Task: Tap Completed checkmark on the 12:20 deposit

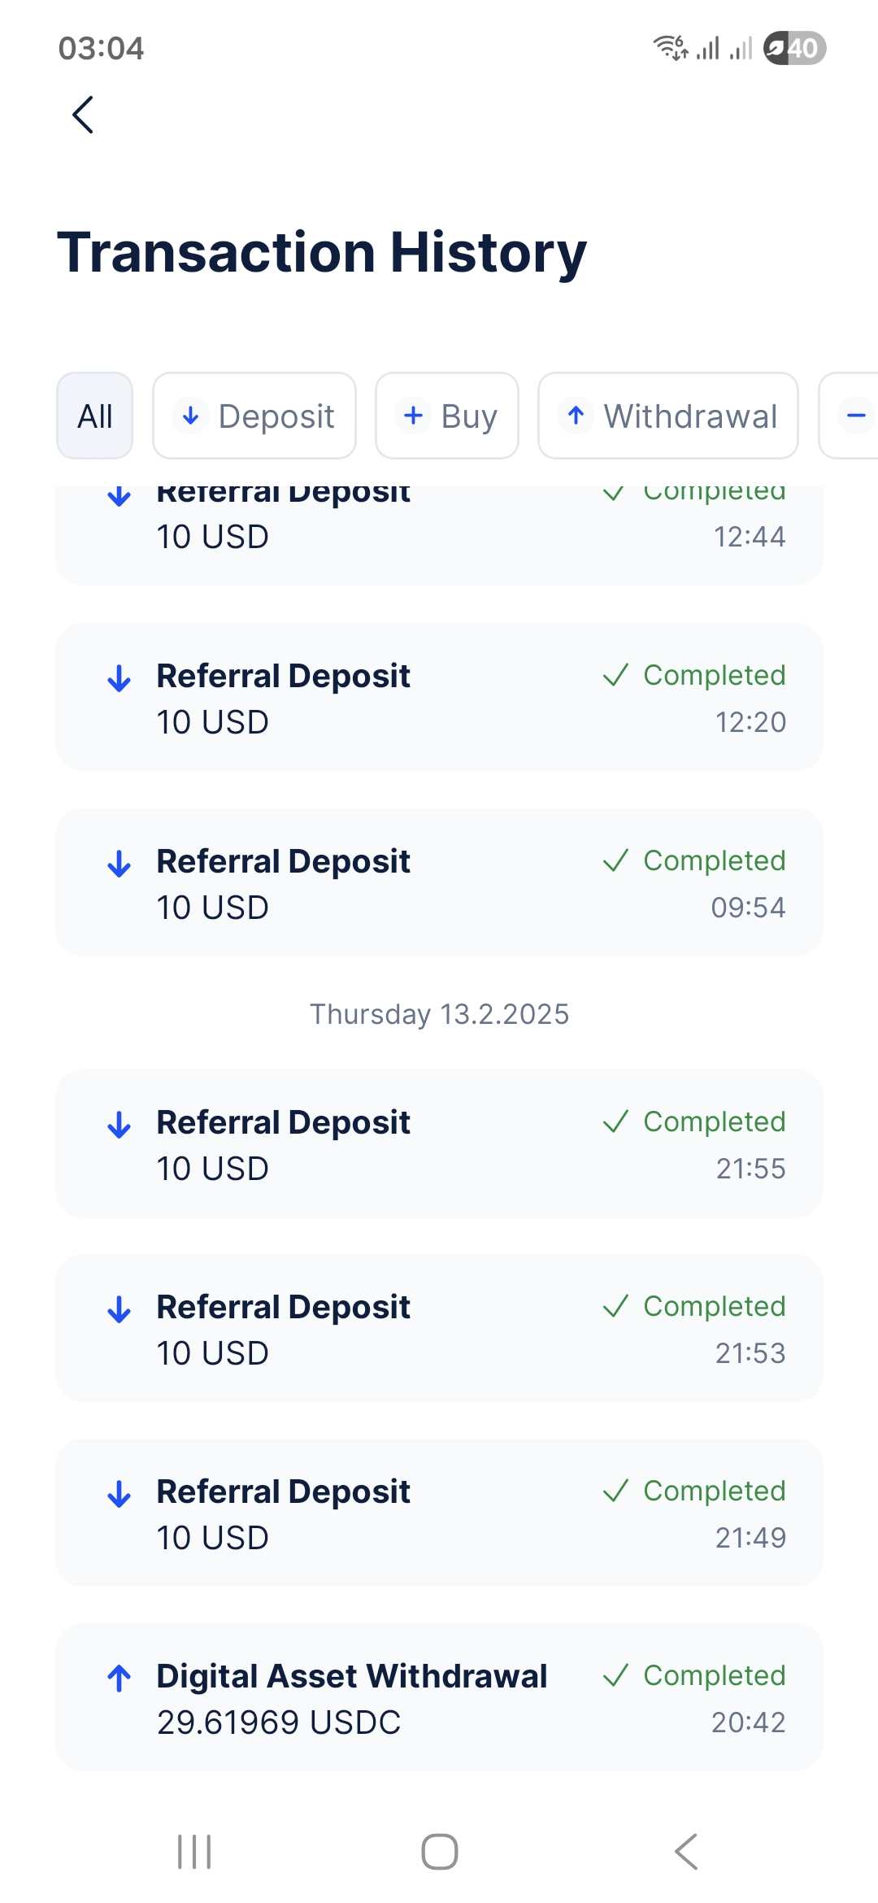Action: (615, 675)
